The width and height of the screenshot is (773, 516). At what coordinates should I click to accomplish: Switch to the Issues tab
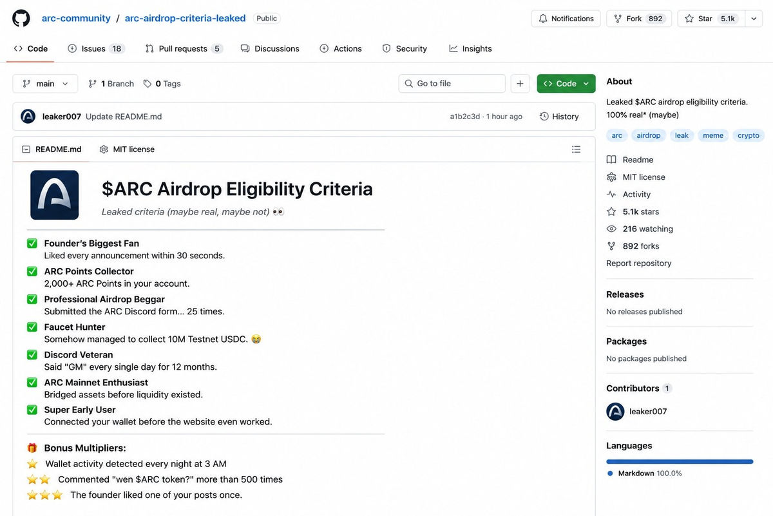96,48
